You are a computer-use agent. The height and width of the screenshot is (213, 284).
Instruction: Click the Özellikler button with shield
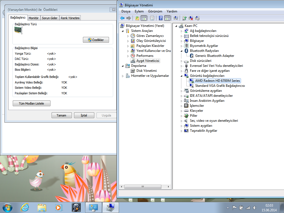click(96, 40)
